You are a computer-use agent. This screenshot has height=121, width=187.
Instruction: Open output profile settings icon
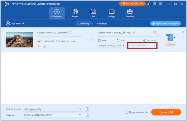coord(87,109)
